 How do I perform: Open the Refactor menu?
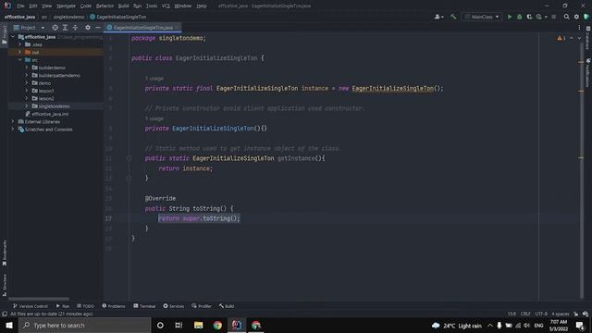pyautogui.click(x=105, y=6)
